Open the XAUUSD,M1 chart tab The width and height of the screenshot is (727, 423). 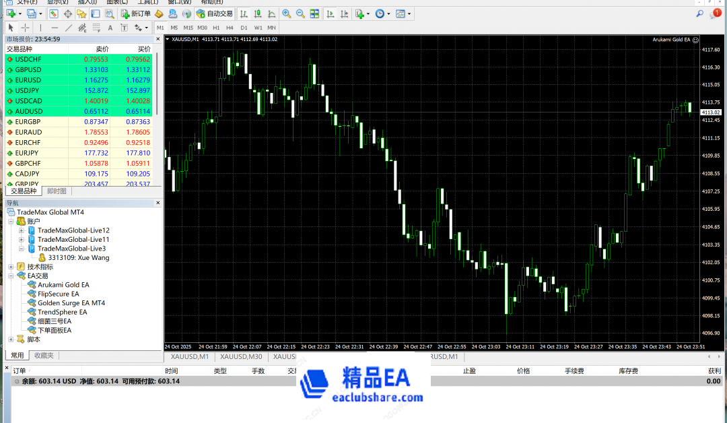tap(190, 357)
